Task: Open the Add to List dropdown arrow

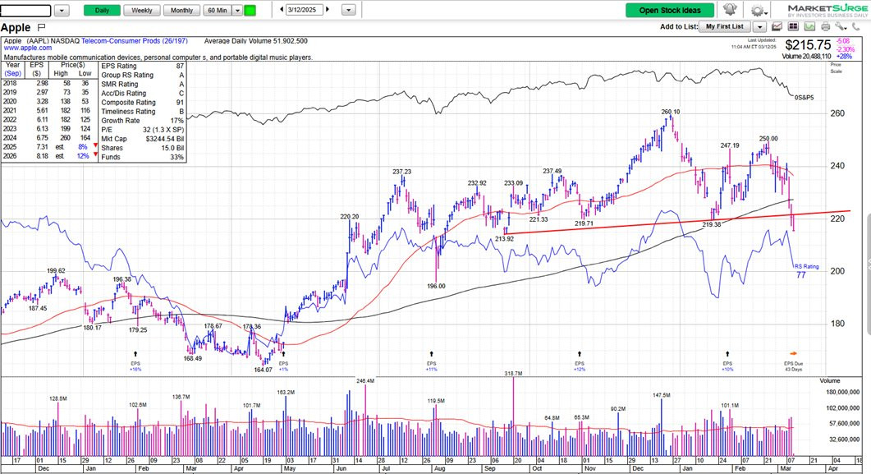Action: pyautogui.click(x=759, y=26)
